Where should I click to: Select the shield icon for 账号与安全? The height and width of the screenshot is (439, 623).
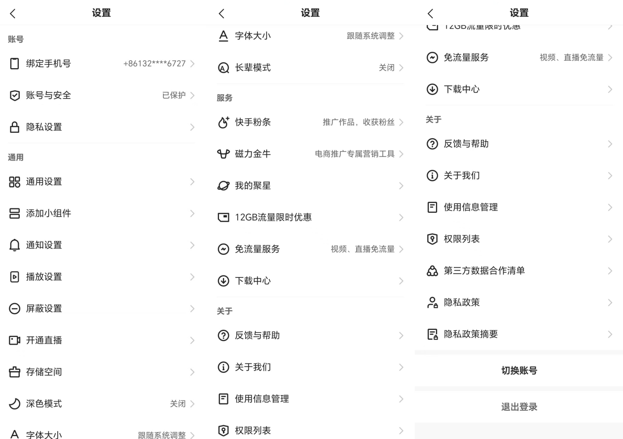coord(13,95)
